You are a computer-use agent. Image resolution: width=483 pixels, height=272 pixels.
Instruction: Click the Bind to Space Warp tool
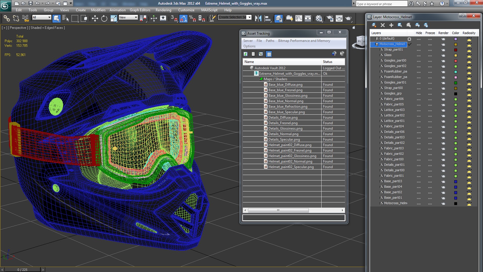[25, 18]
